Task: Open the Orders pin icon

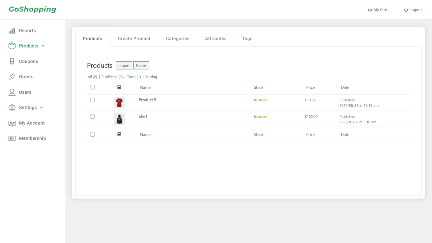Action: (12, 76)
